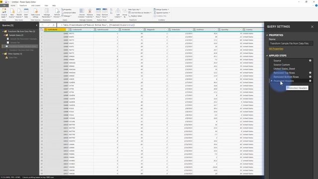Select the Removed Top Rows step
This screenshot has width=318, height=179.
click(284, 73)
